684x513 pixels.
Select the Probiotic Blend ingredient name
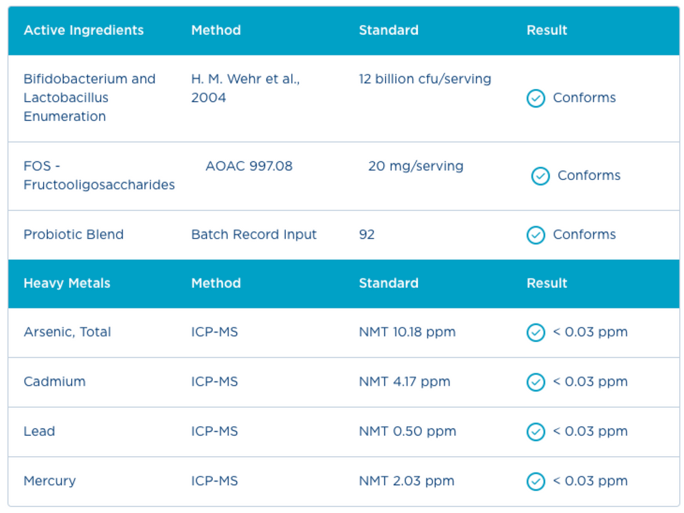coord(74,235)
